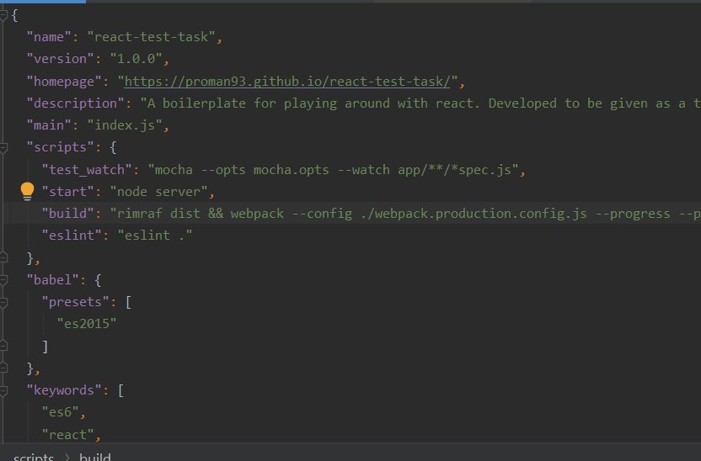Collapse the "presets" array fold marker
Viewport: 701px width, 461px height.
pos(3,302)
